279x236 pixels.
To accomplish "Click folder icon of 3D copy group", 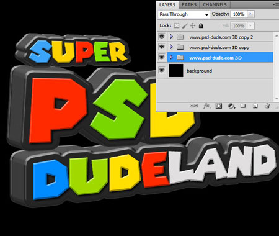I will pyautogui.click(x=180, y=47).
